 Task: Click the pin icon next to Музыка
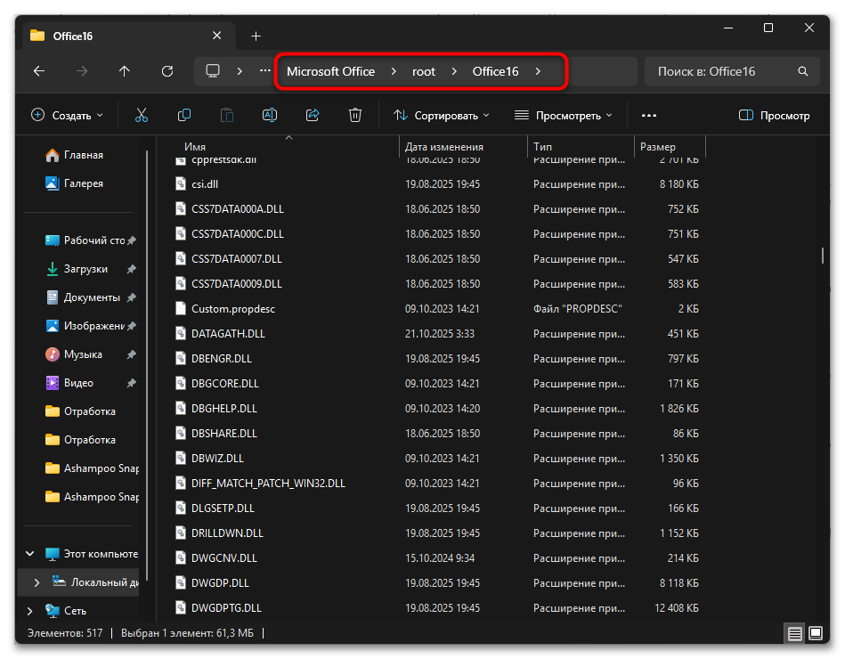pyautogui.click(x=132, y=354)
